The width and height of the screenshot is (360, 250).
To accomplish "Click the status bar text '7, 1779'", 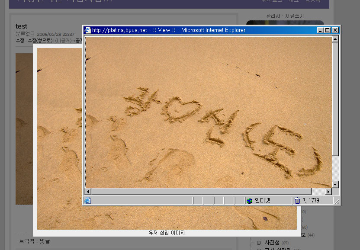I will [311, 201].
